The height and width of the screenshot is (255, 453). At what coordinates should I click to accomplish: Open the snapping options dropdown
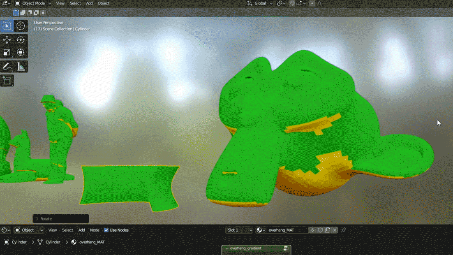pyautogui.click(x=301, y=3)
